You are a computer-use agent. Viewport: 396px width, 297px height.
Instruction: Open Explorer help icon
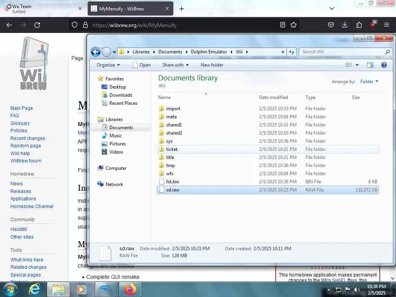click(x=384, y=65)
